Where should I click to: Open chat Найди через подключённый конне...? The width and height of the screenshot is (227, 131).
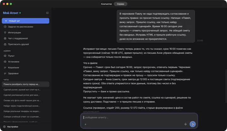pyautogui.click(x=26, y=106)
